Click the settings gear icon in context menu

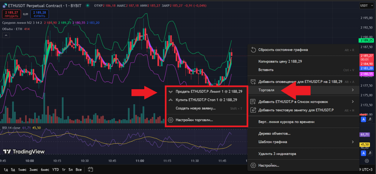coord(253,166)
